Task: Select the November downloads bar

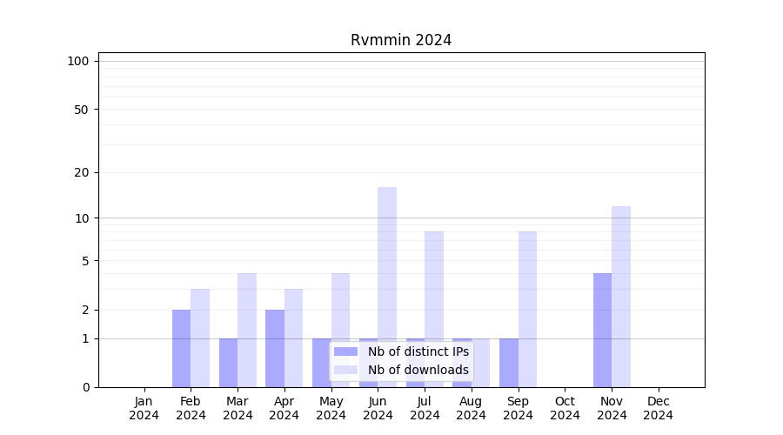Action: coord(621,296)
